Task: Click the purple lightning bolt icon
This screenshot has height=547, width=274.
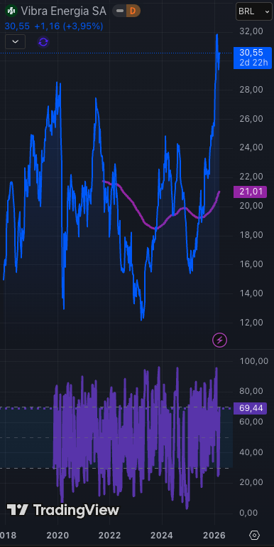Action: coord(220,340)
